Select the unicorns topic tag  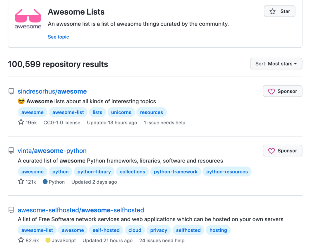[x=121, y=112]
